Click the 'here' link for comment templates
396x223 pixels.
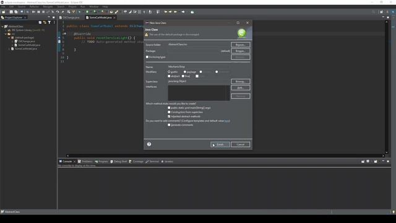[x=227, y=121]
